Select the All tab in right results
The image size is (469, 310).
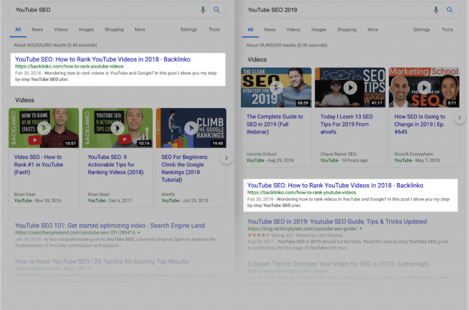point(251,30)
